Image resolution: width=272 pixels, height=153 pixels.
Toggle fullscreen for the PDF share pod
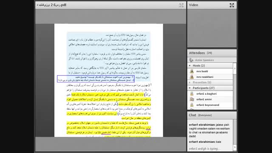[x=181, y=5]
